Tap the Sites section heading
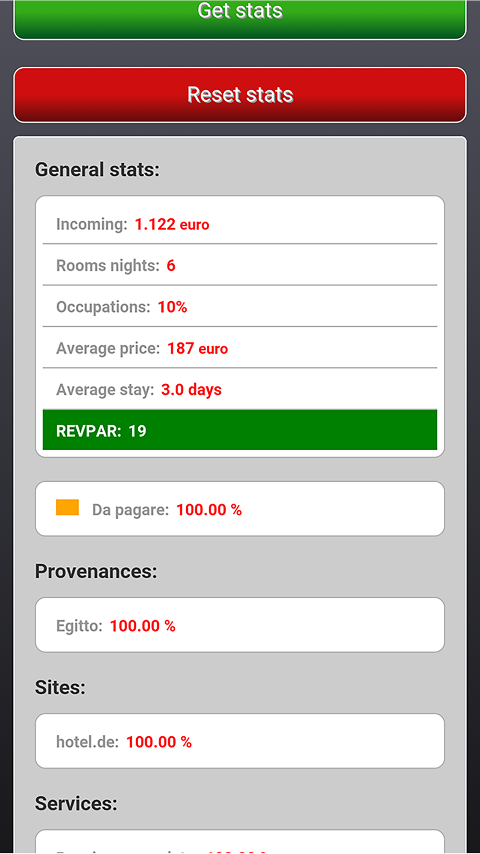The image size is (480, 854). coord(60,687)
